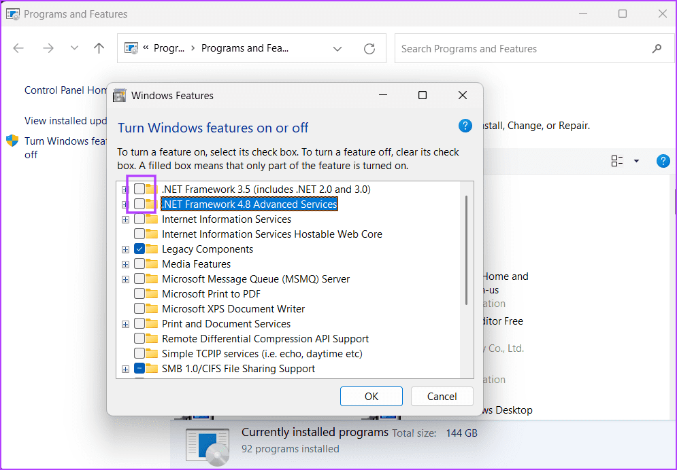Open the help icon in Windows Features dialog
Image resolution: width=677 pixels, height=470 pixels.
tap(465, 126)
